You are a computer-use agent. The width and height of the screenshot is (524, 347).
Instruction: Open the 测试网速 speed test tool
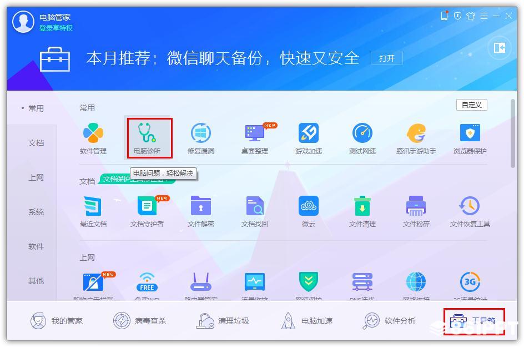(362, 138)
